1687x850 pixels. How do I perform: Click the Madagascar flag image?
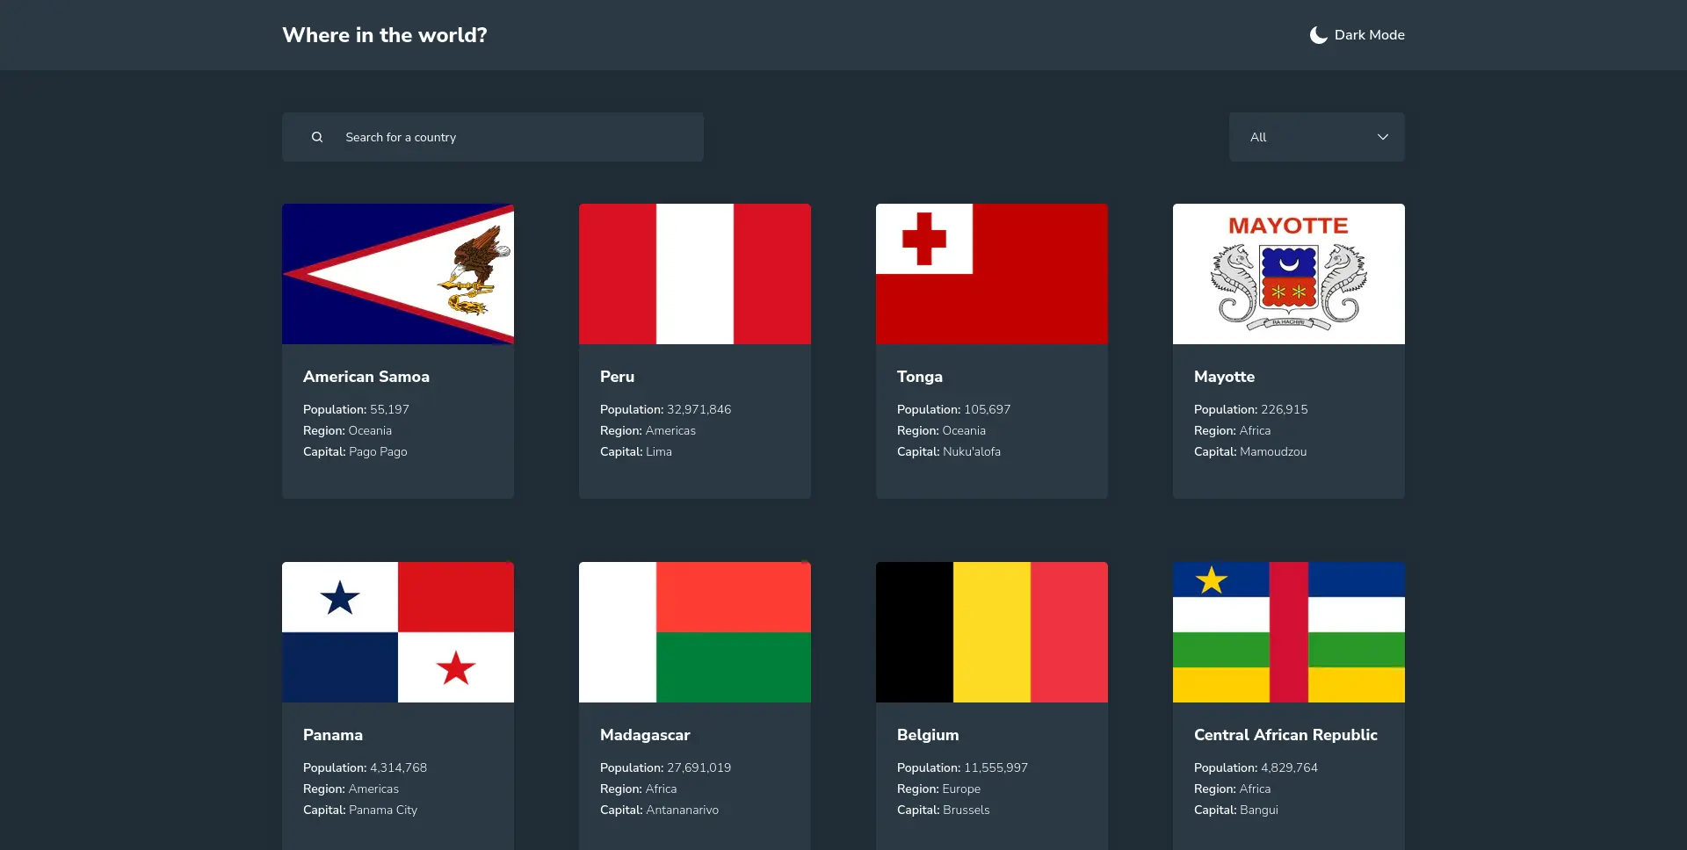coord(694,631)
